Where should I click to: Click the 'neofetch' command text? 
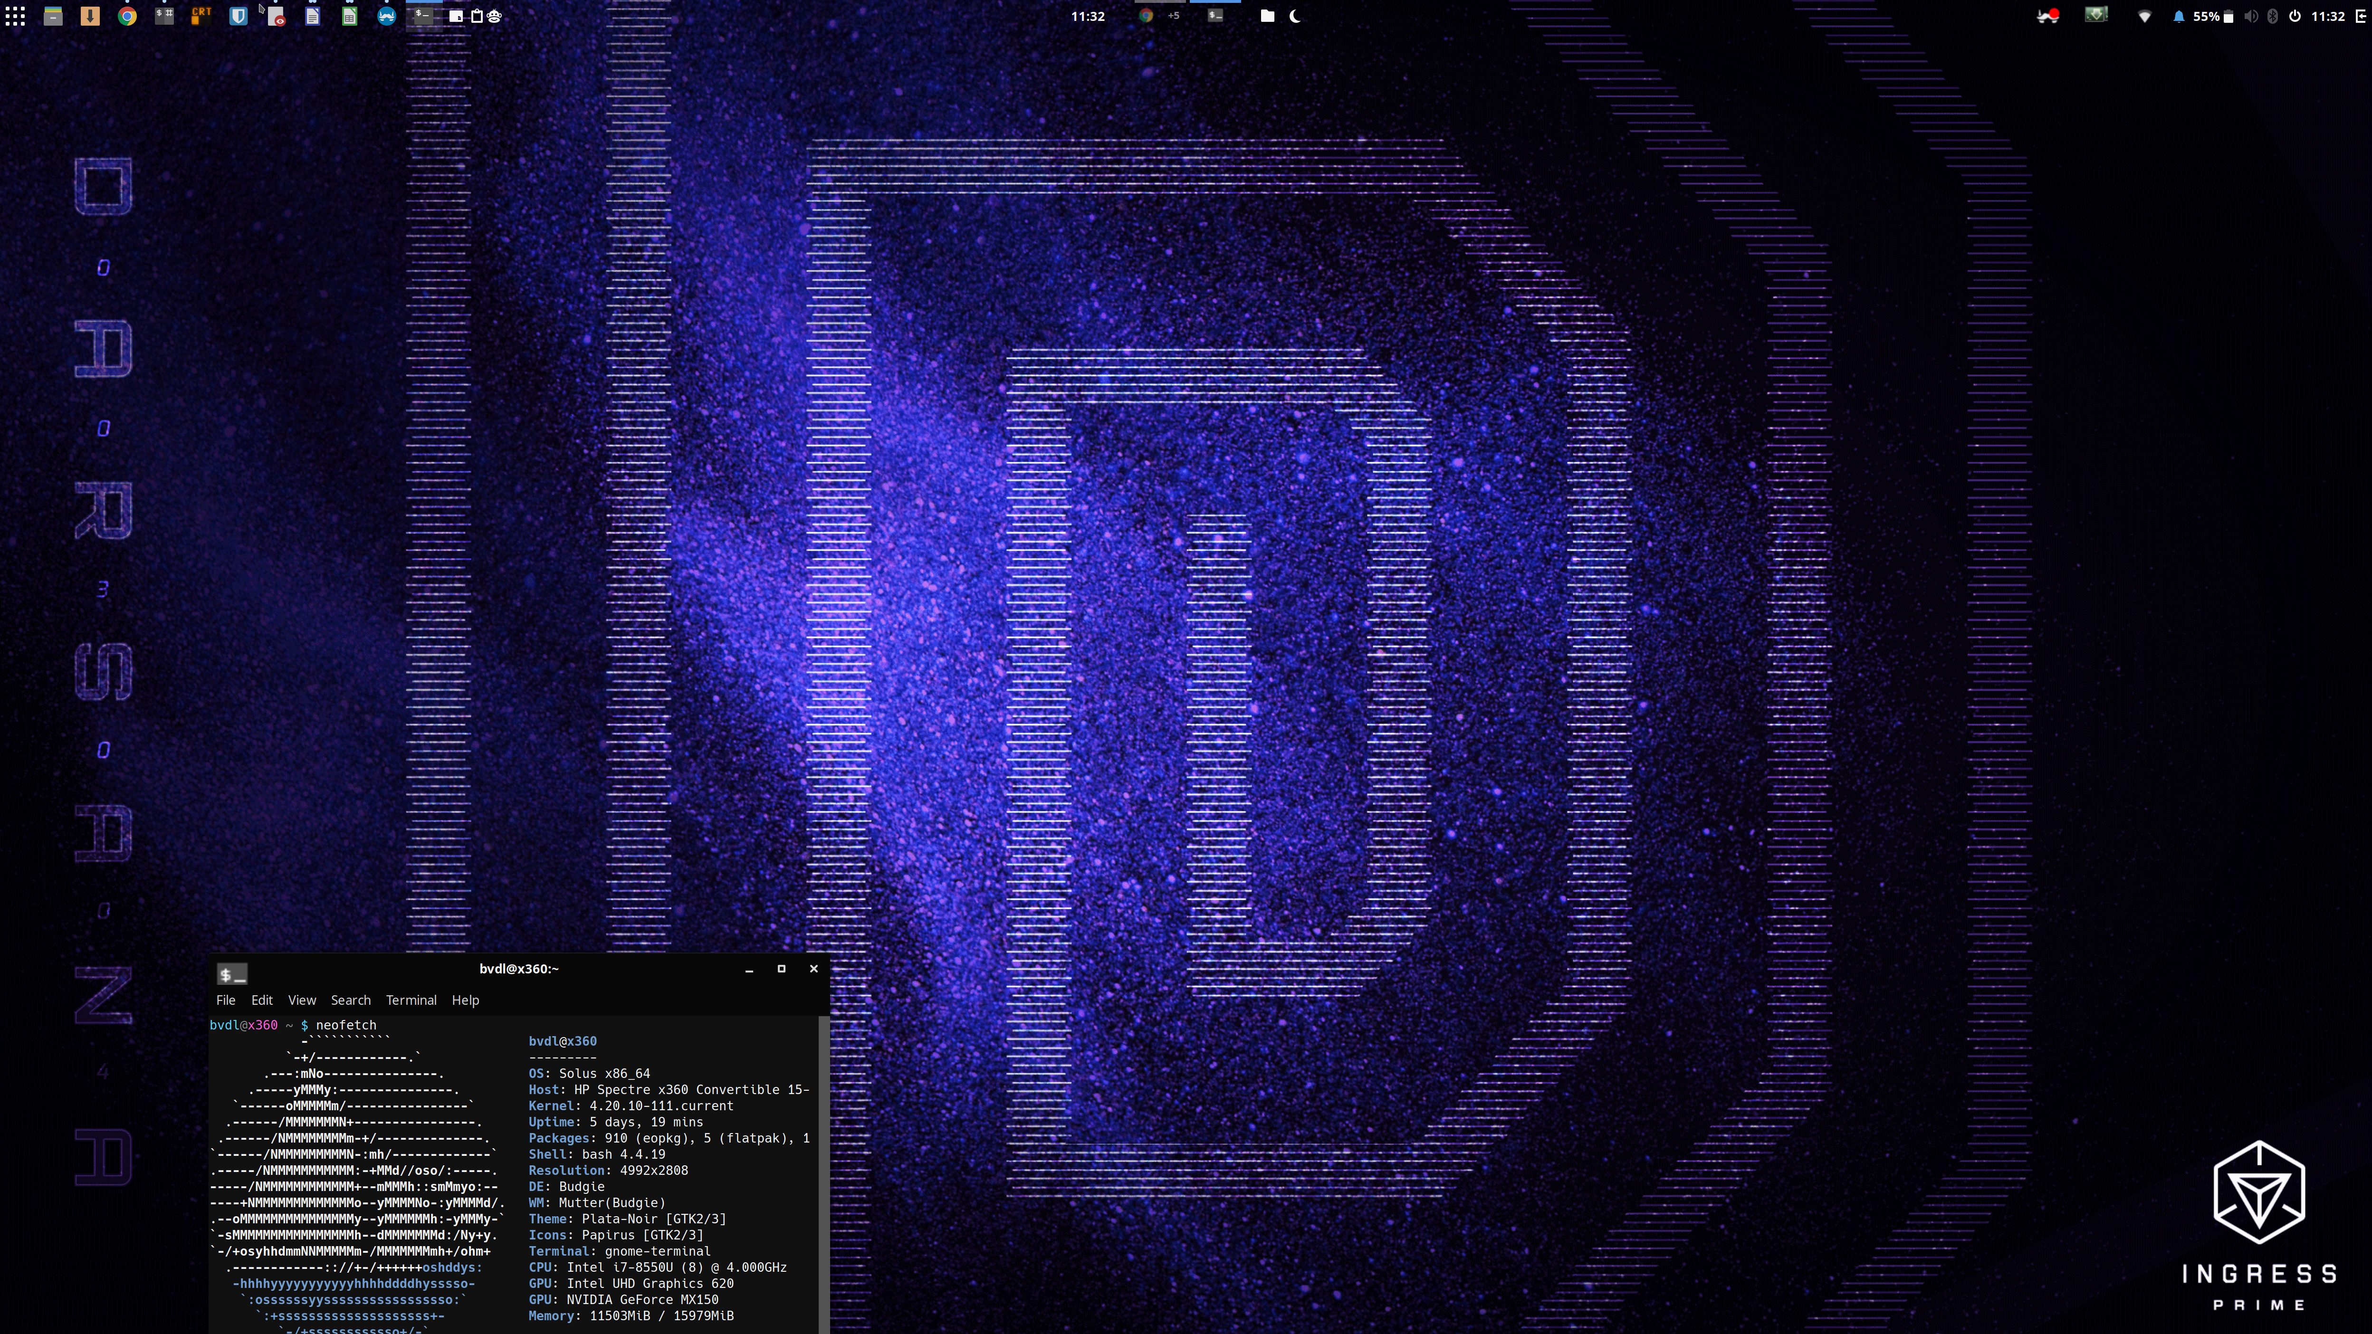pyautogui.click(x=346, y=1025)
